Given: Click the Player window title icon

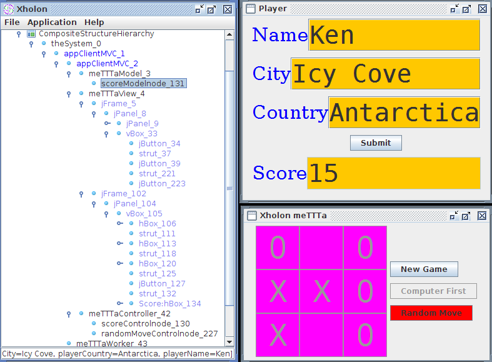Looking at the screenshot, I should coord(251,9).
